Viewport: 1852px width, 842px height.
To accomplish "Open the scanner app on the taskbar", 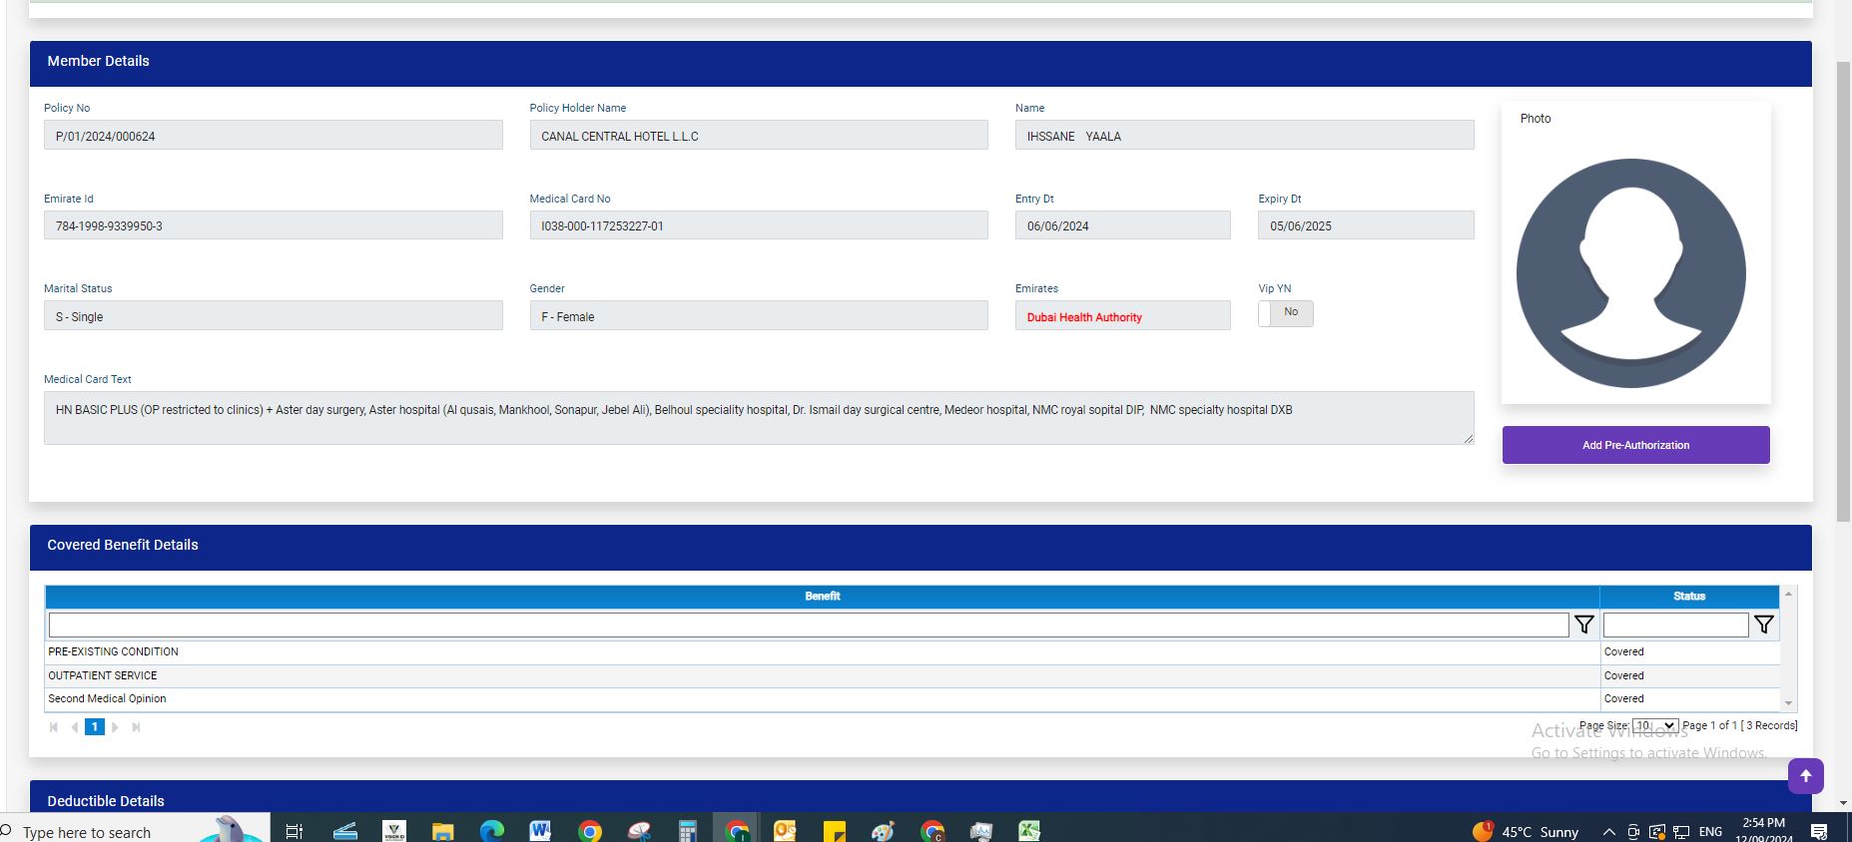I will click(345, 831).
